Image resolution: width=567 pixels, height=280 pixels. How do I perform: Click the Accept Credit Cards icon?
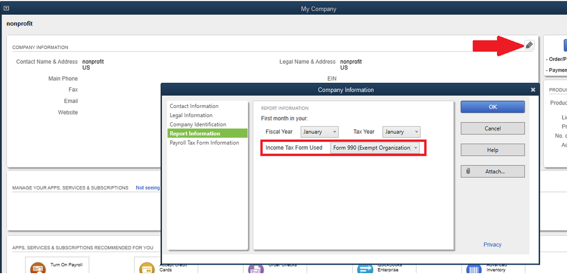[x=147, y=269]
